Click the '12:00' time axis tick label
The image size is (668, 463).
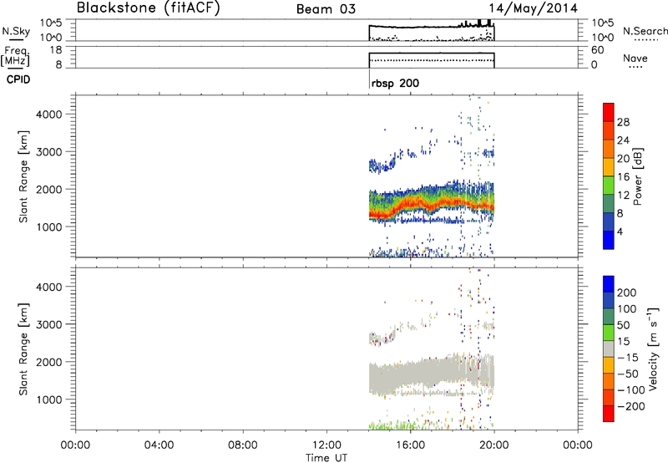(326, 445)
